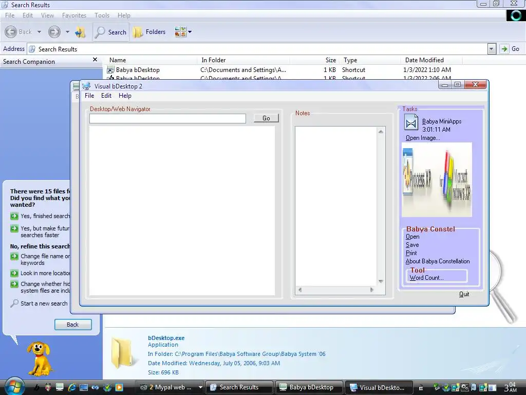Image resolution: width=526 pixels, height=395 pixels.
Task: Toggle the Folders toolbar button
Action: [149, 32]
